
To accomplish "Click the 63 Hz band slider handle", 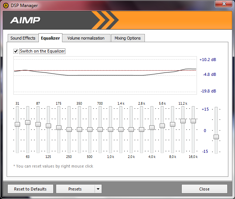I will [x=28, y=122].
